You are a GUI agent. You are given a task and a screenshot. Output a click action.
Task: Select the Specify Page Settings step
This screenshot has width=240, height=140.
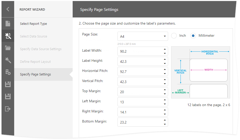pos(35,74)
